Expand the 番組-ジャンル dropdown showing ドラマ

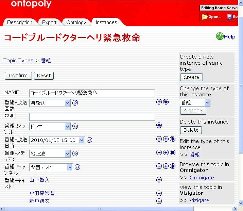(x=67, y=127)
